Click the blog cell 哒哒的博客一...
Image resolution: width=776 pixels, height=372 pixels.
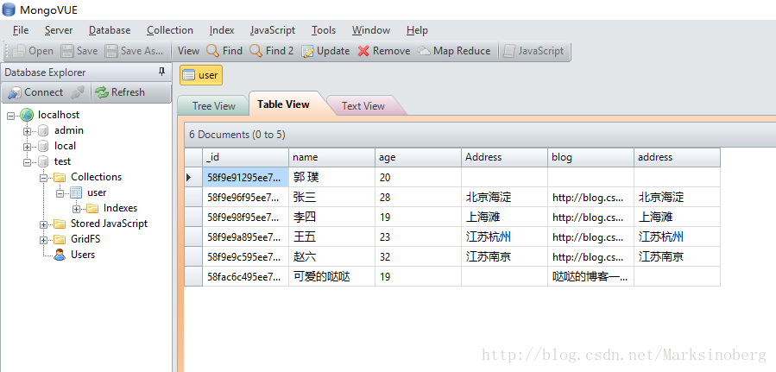(x=590, y=276)
